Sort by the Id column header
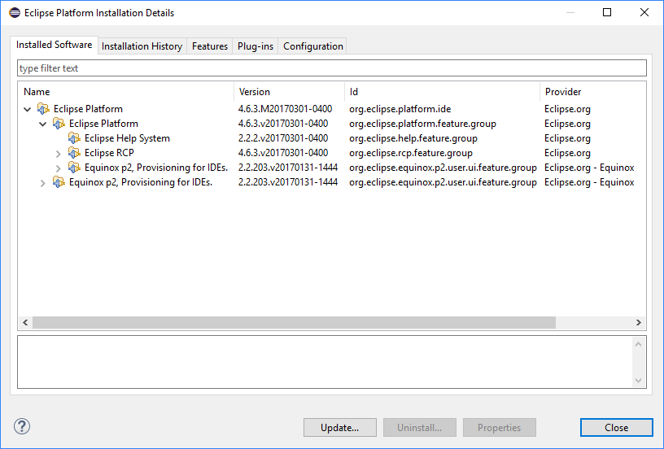This screenshot has height=449, width=664. [442, 92]
